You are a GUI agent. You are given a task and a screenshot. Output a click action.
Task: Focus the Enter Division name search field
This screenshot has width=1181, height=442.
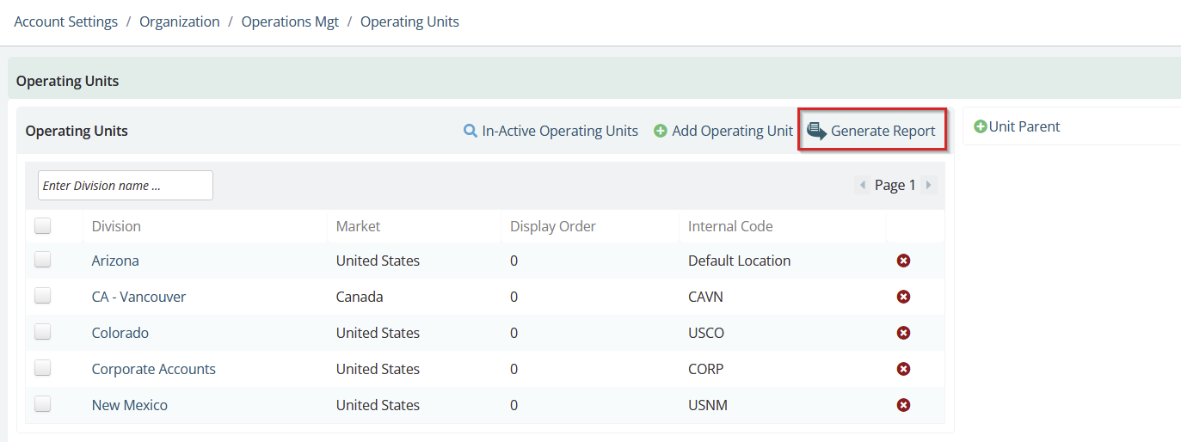pyautogui.click(x=126, y=186)
